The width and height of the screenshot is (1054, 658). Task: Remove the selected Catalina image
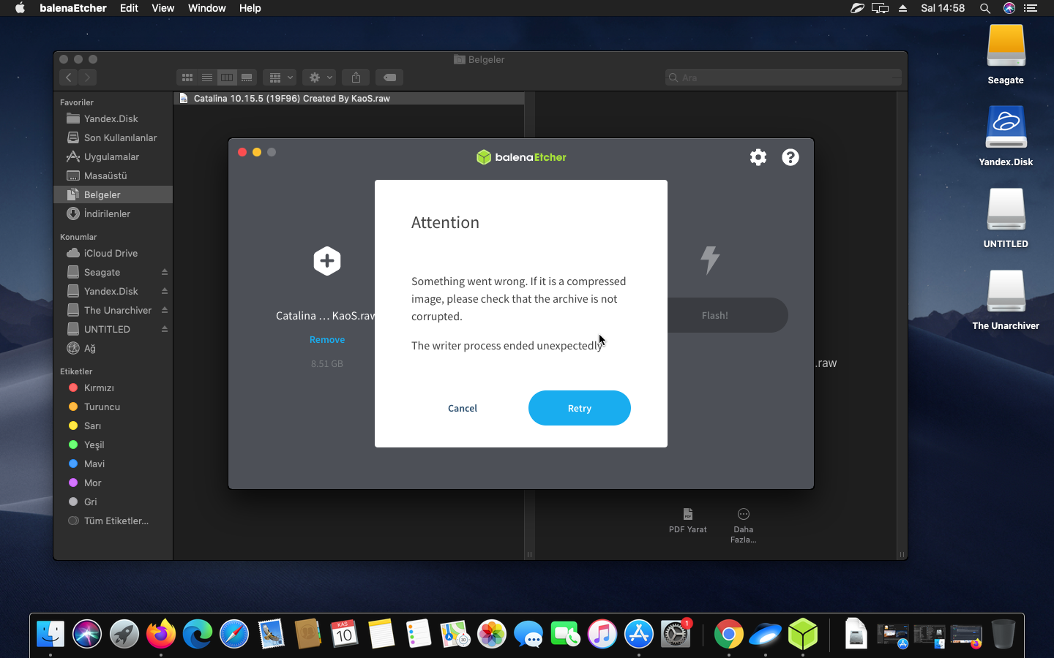click(327, 339)
